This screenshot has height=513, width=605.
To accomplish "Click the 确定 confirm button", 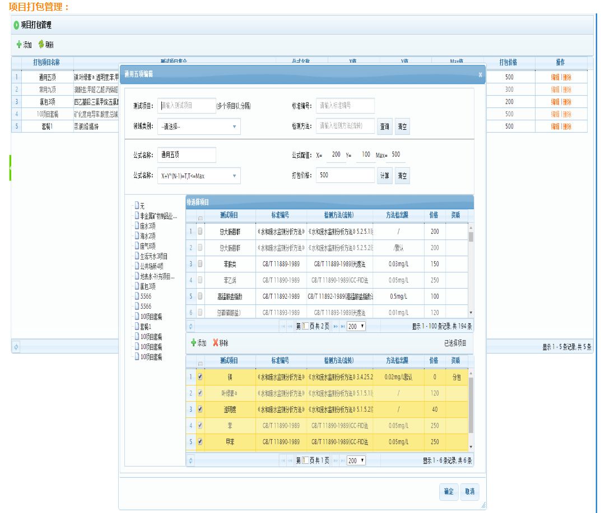I will click(x=449, y=492).
